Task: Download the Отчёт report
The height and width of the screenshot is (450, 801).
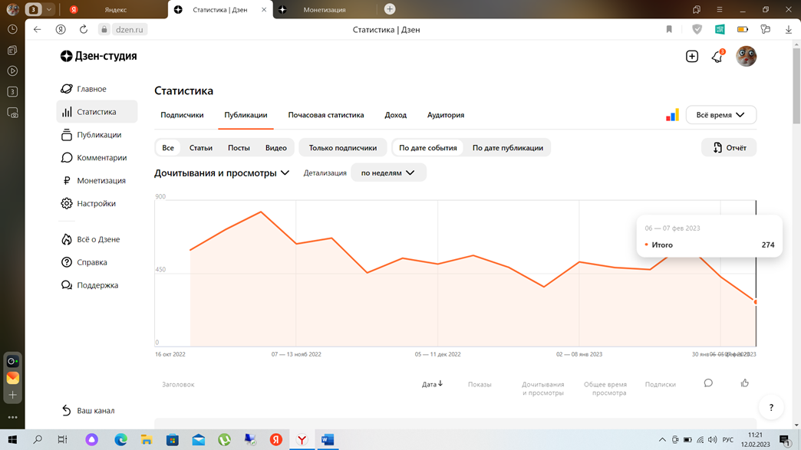Action: (x=729, y=147)
